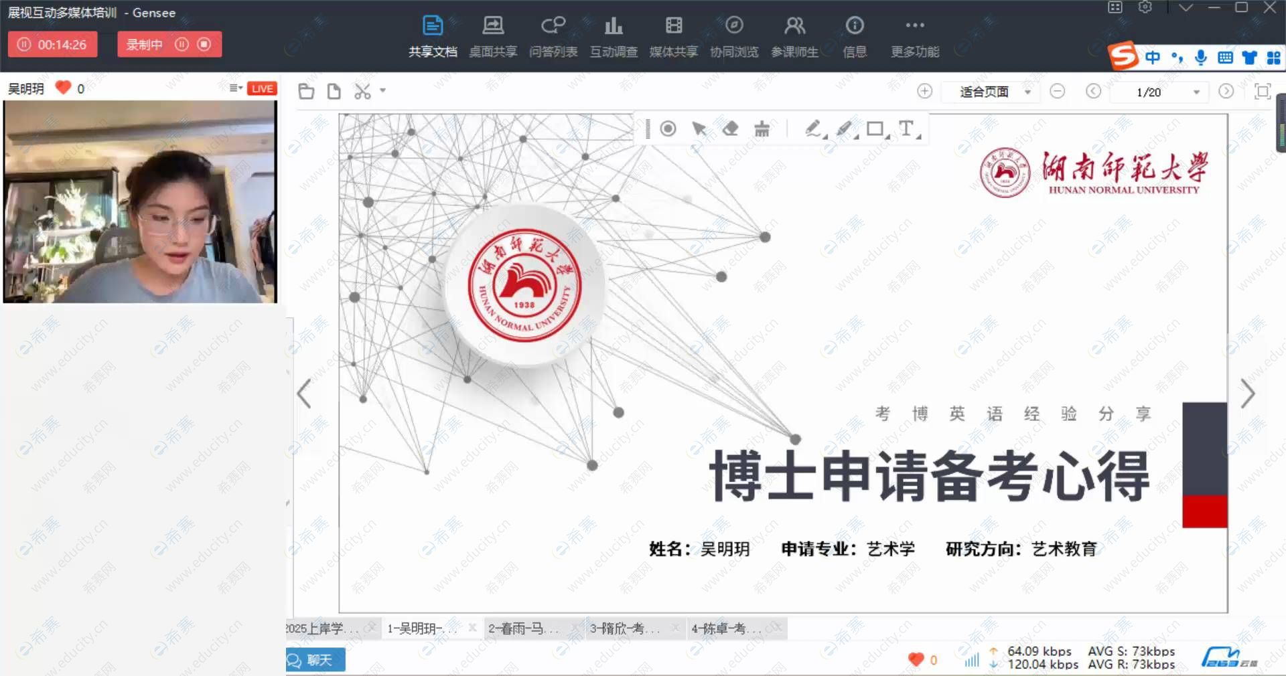
Task: Toggle fullscreen document view
Action: [1263, 91]
